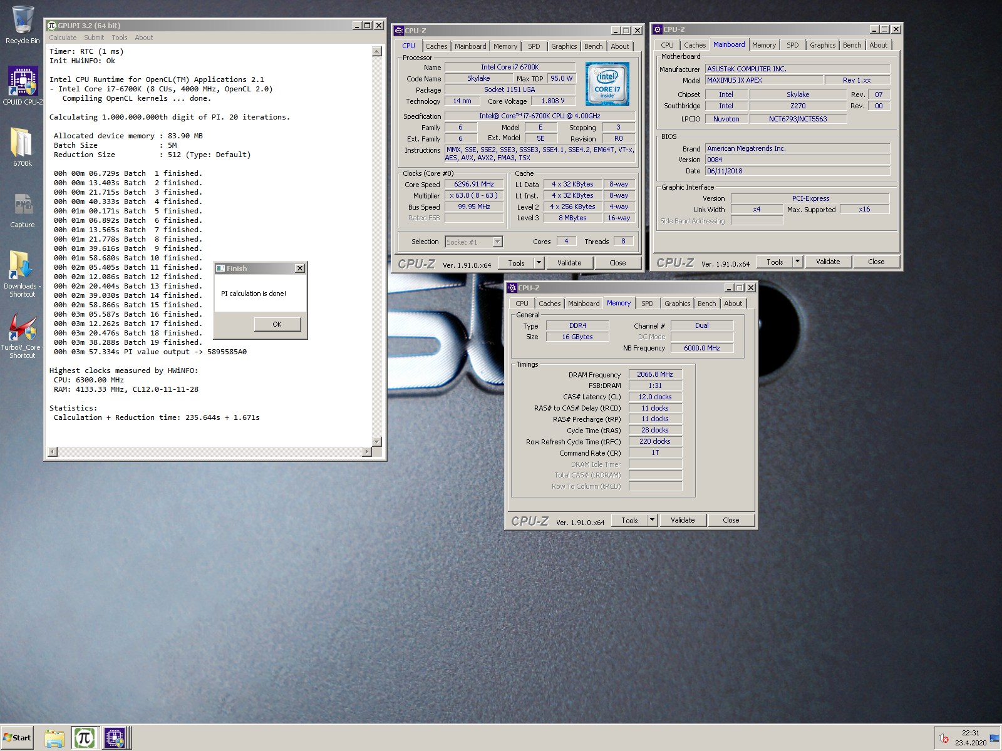This screenshot has height=751, width=1002.
Task: Expand Tools dropdown arrow in CPU window
Action: click(x=539, y=263)
